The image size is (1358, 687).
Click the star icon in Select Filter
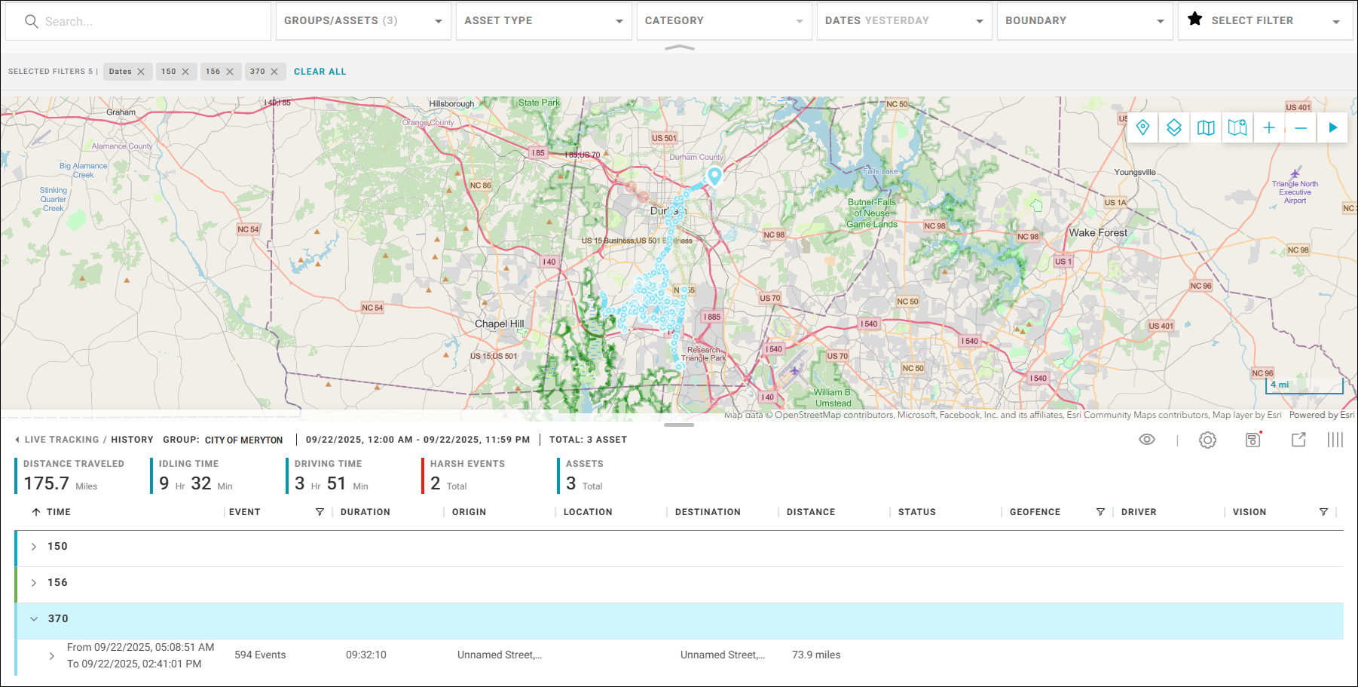[1194, 20]
